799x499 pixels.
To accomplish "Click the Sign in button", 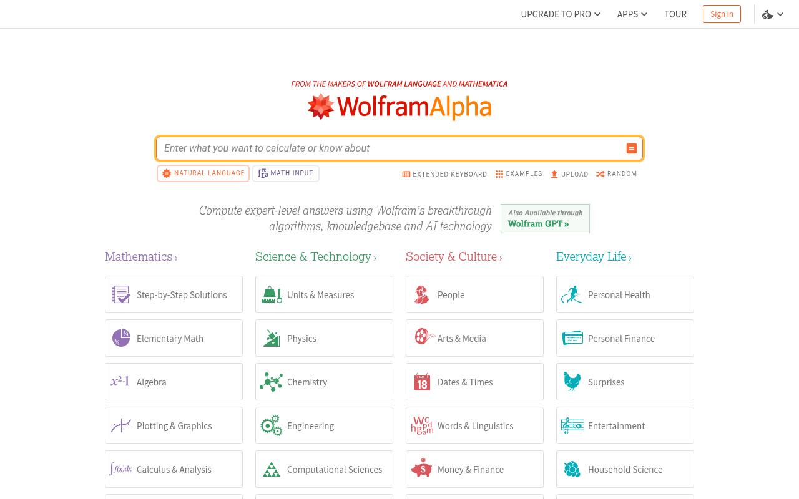I will [722, 13].
